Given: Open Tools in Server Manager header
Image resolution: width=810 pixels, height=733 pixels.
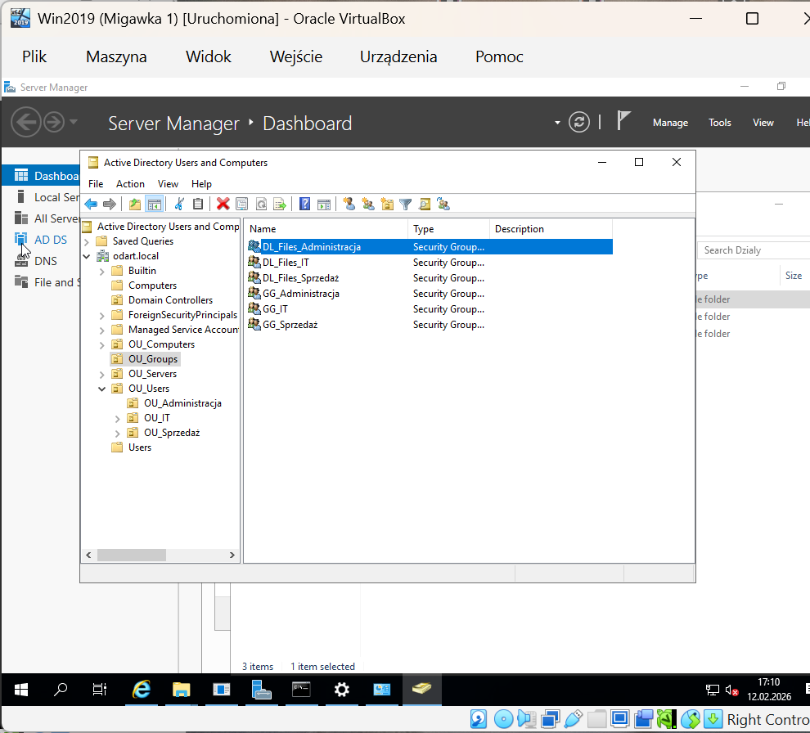Looking at the screenshot, I should pyautogui.click(x=719, y=123).
